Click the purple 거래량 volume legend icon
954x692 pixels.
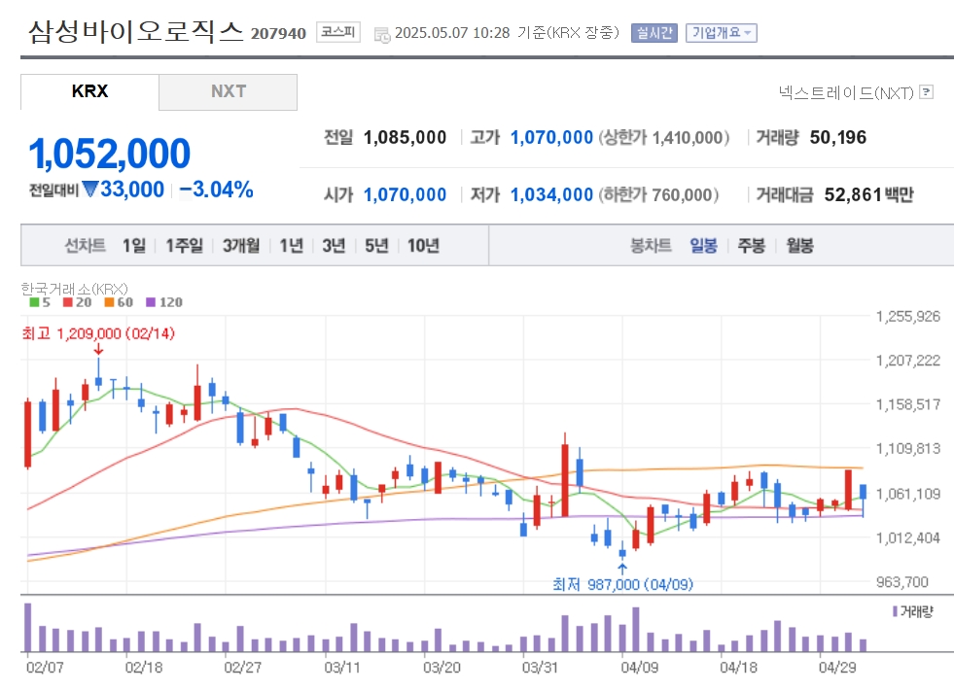point(895,611)
